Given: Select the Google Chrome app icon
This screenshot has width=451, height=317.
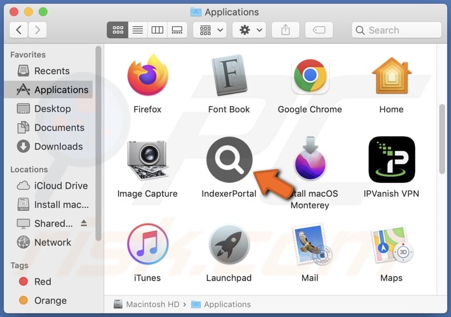Looking at the screenshot, I should point(310,76).
